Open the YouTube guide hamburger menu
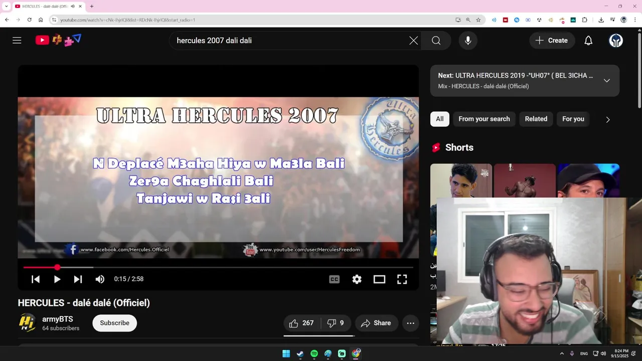This screenshot has width=642, height=361. [x=17, y=41]
